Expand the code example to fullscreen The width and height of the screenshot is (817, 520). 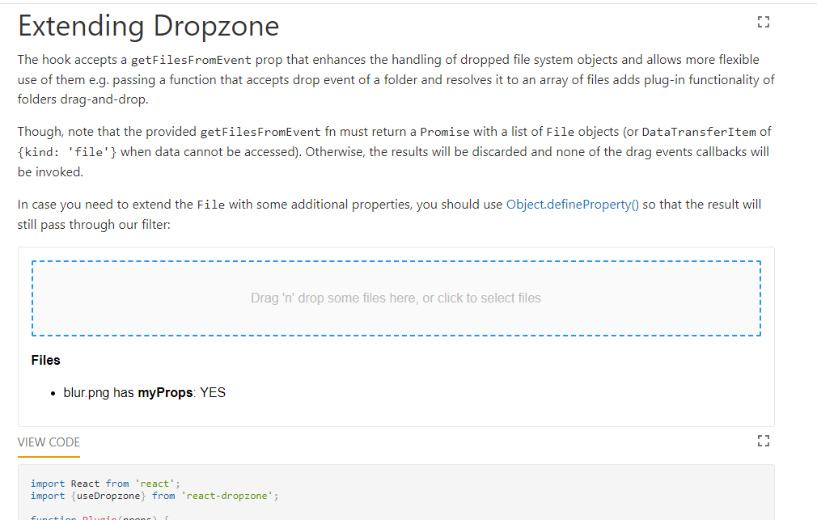763,441
